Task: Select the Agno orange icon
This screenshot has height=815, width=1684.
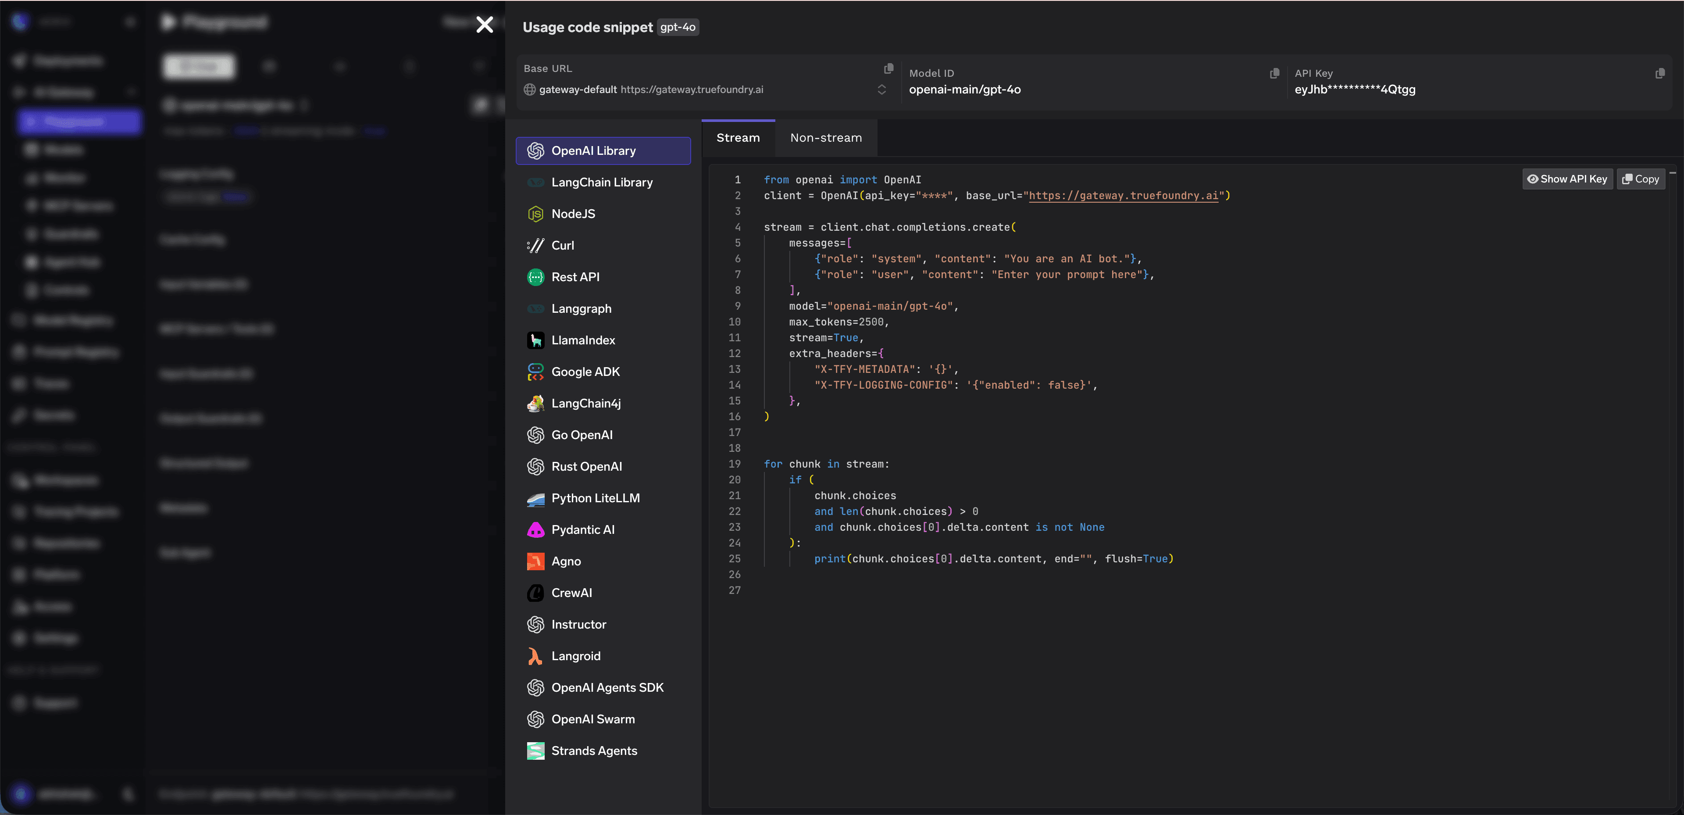Action: click(x=535, y=561)
